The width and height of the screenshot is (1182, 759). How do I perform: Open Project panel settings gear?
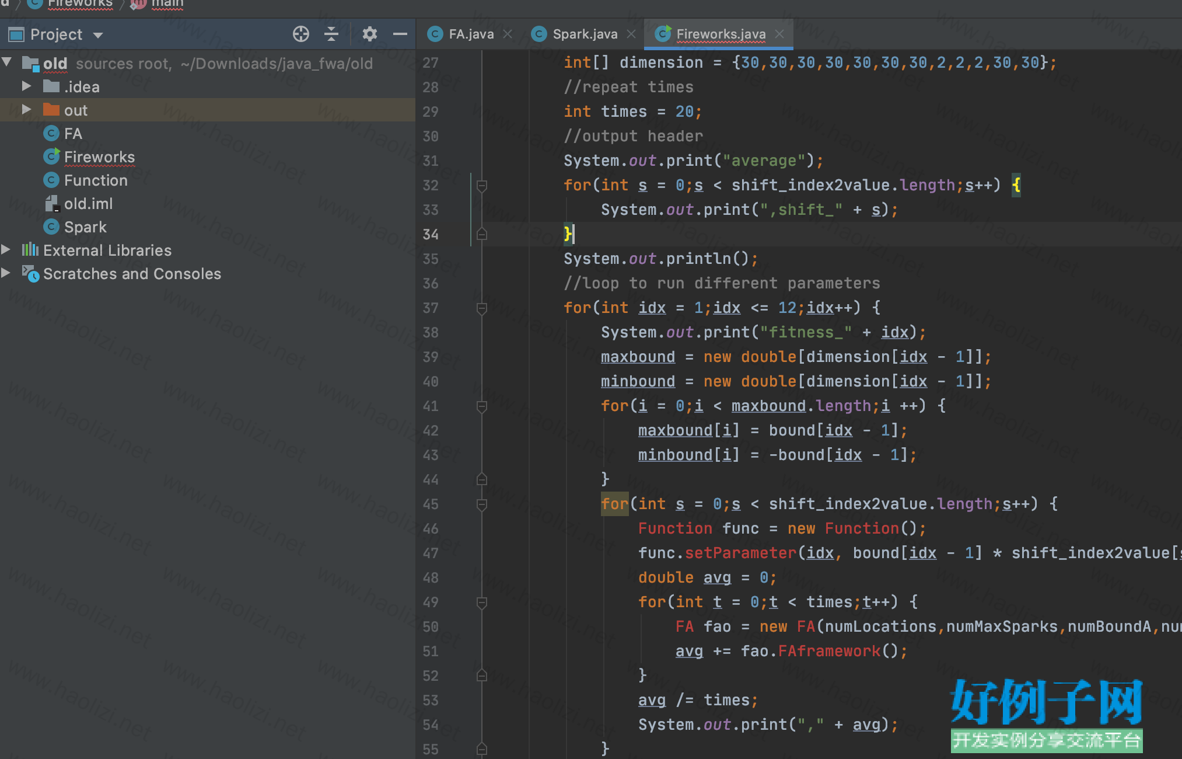pyautogui.click(x=369, y=34)
